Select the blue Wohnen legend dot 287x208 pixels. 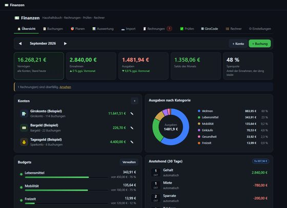point(199,111)
